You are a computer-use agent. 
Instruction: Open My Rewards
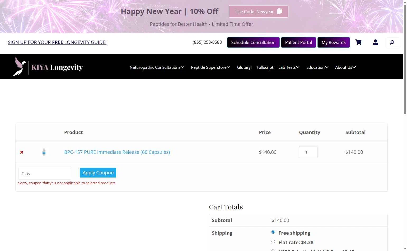pyautogui.click(x=334, y=42)
